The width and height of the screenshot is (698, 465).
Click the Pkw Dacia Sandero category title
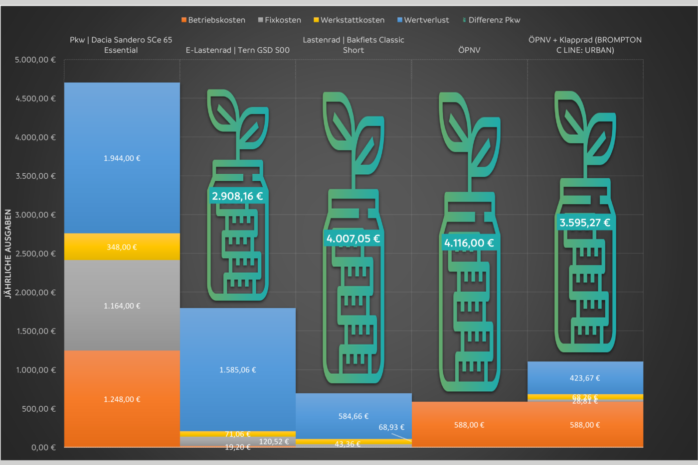click(121, 45)
